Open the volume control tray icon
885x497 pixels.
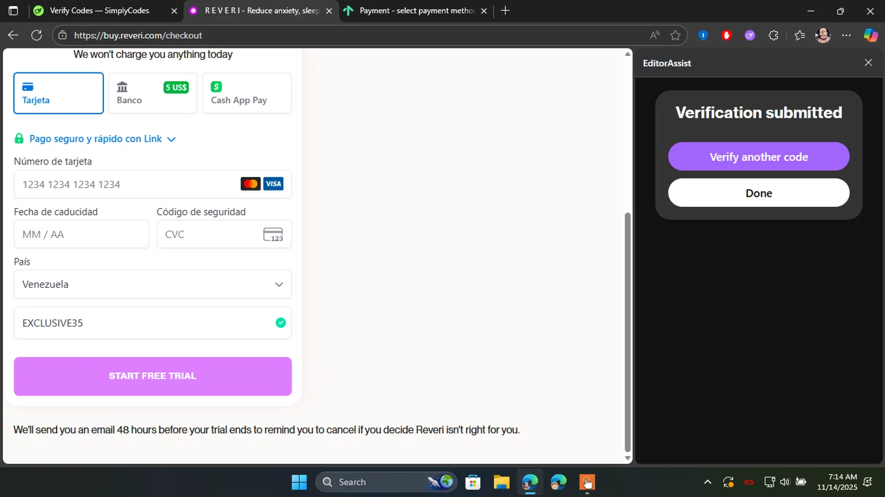[785, 482]
